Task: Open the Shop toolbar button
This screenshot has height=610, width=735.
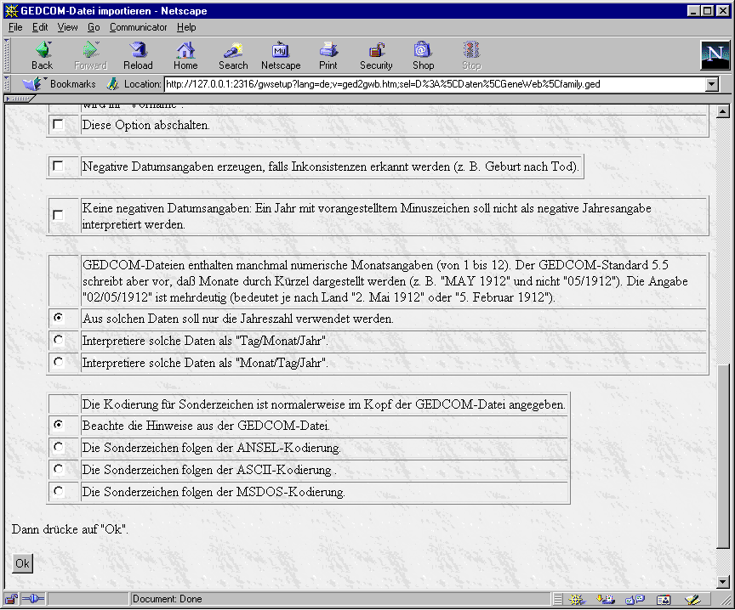Action: (424, 56)
